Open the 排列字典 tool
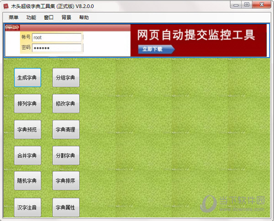 click(x=27, y=104)
